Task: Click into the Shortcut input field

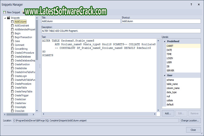Action: coord(161,21)
